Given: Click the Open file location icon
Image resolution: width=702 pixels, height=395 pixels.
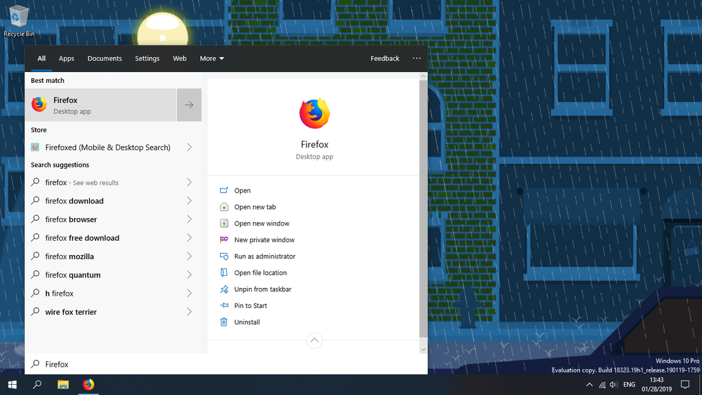Looking at the screenshot, I should click(x=224, y=273).
